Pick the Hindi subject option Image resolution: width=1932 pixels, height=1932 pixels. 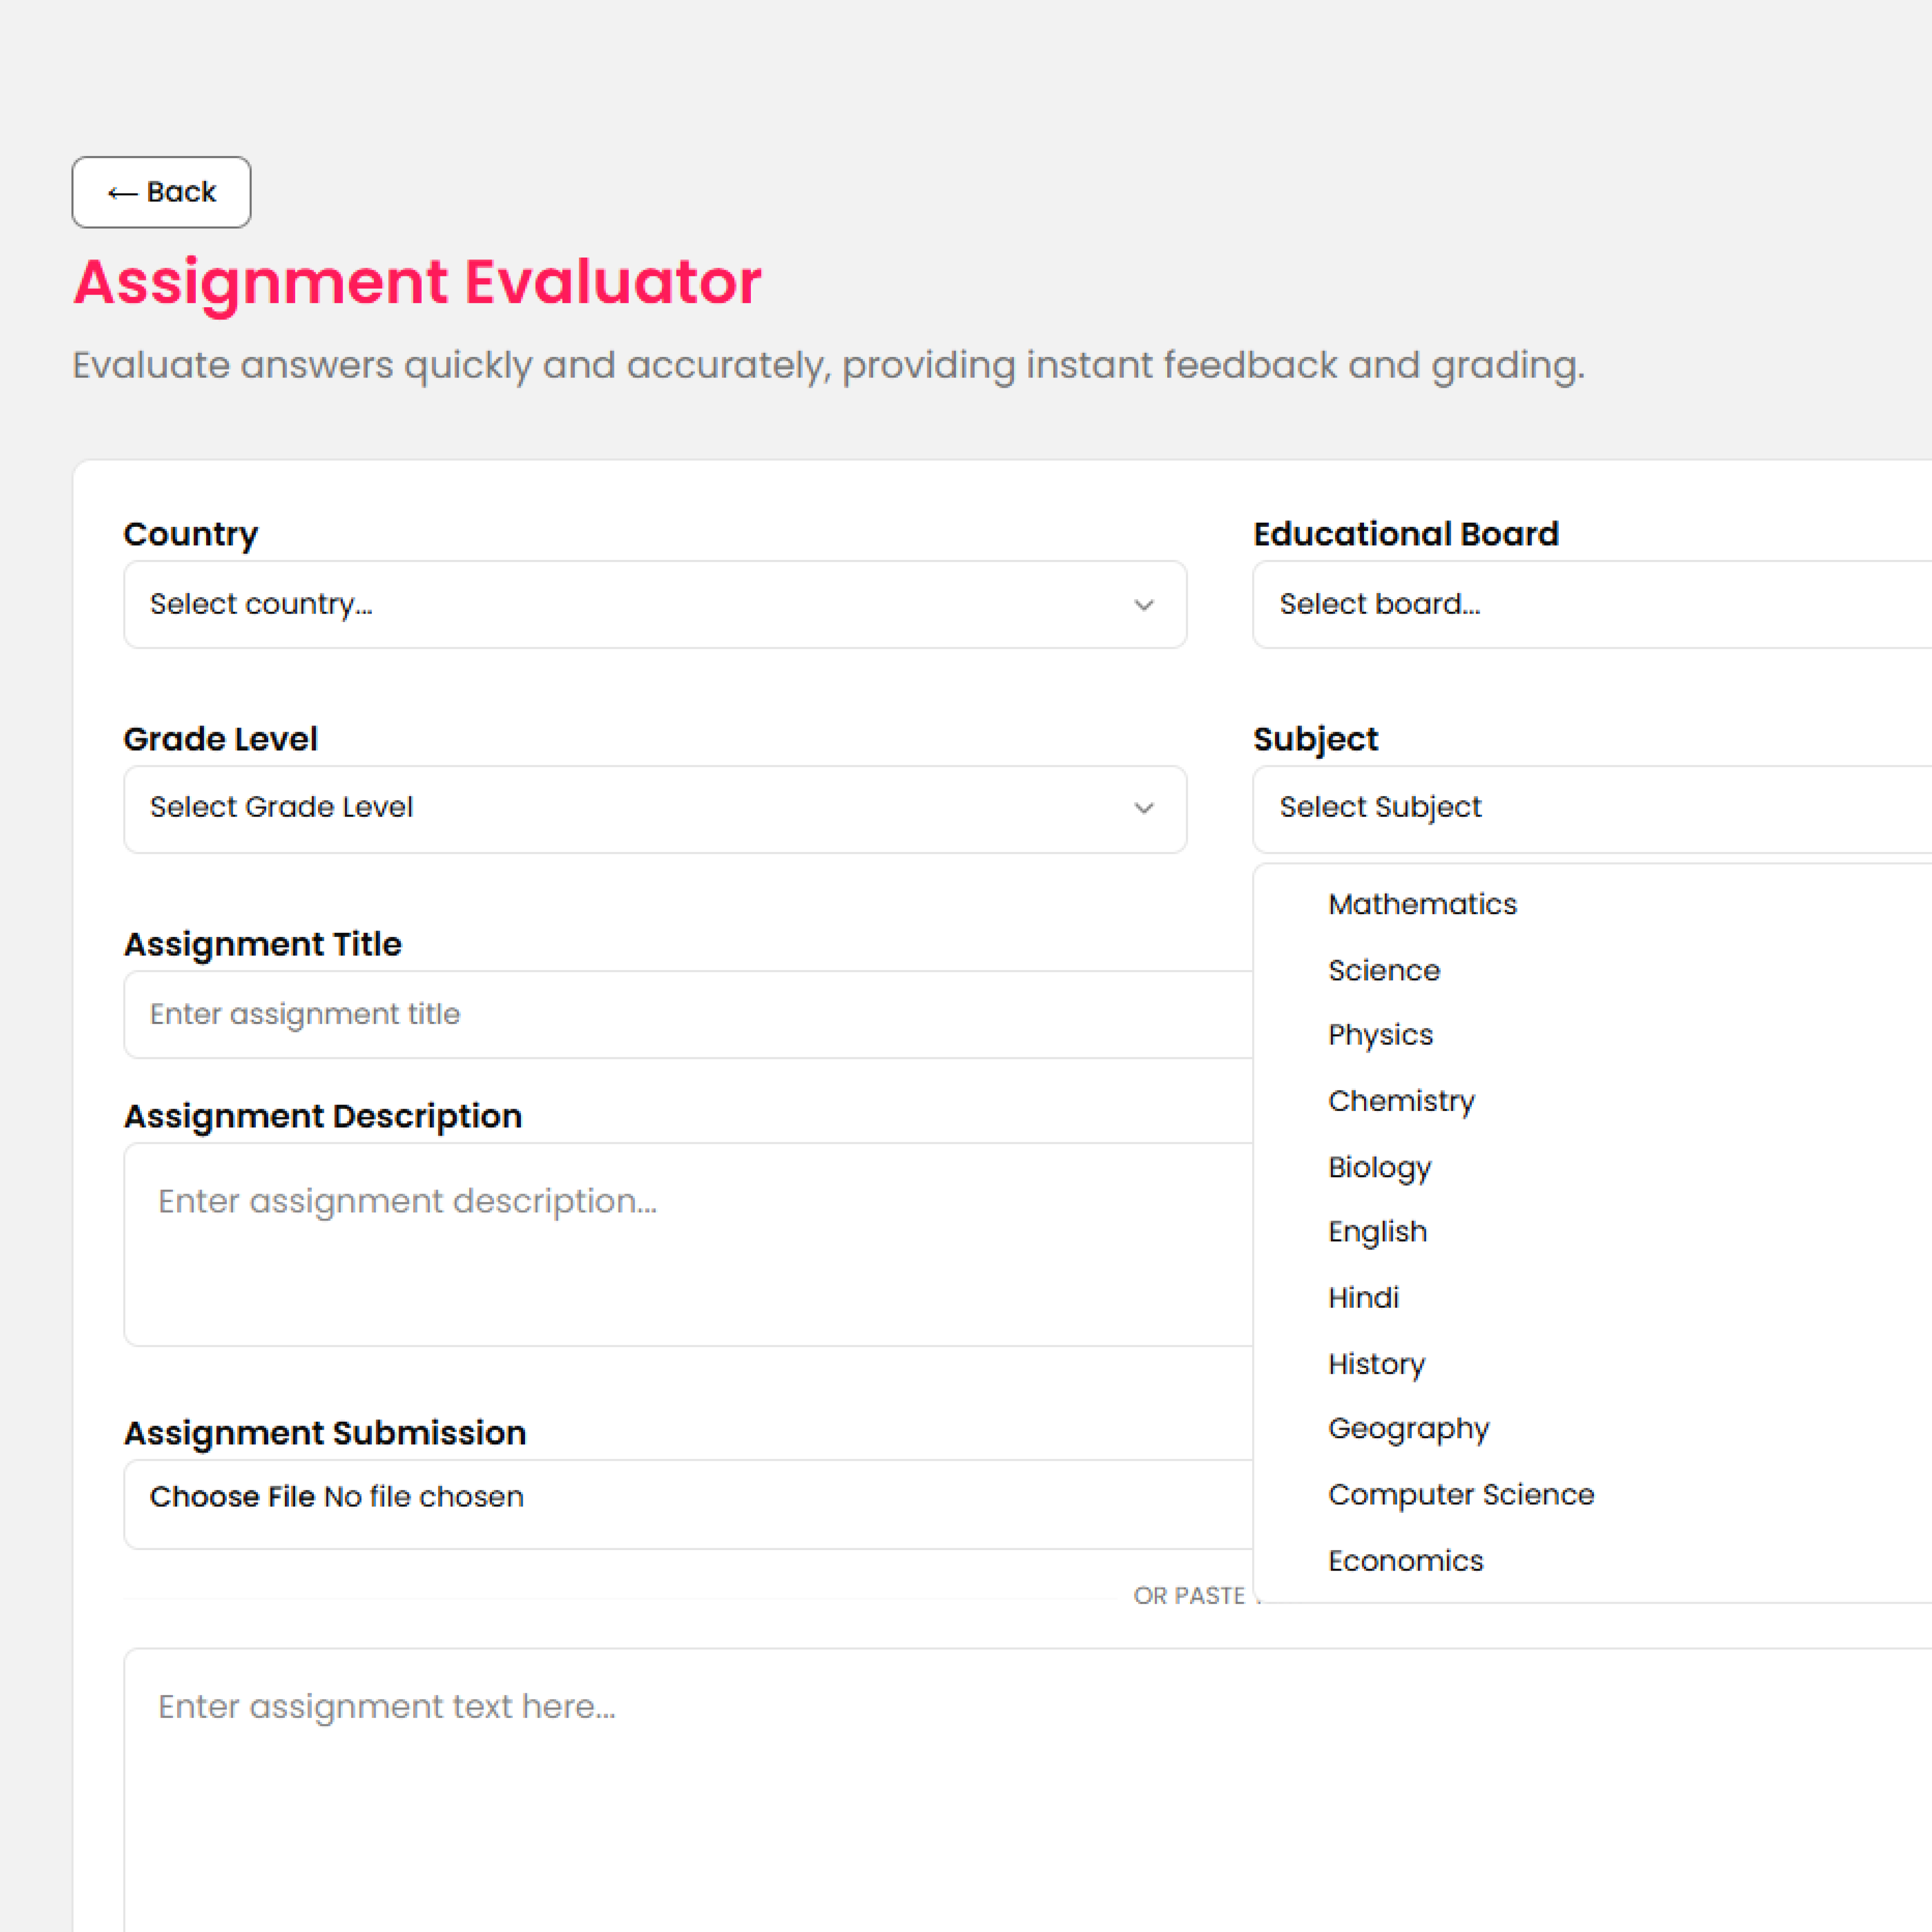1363,1298
